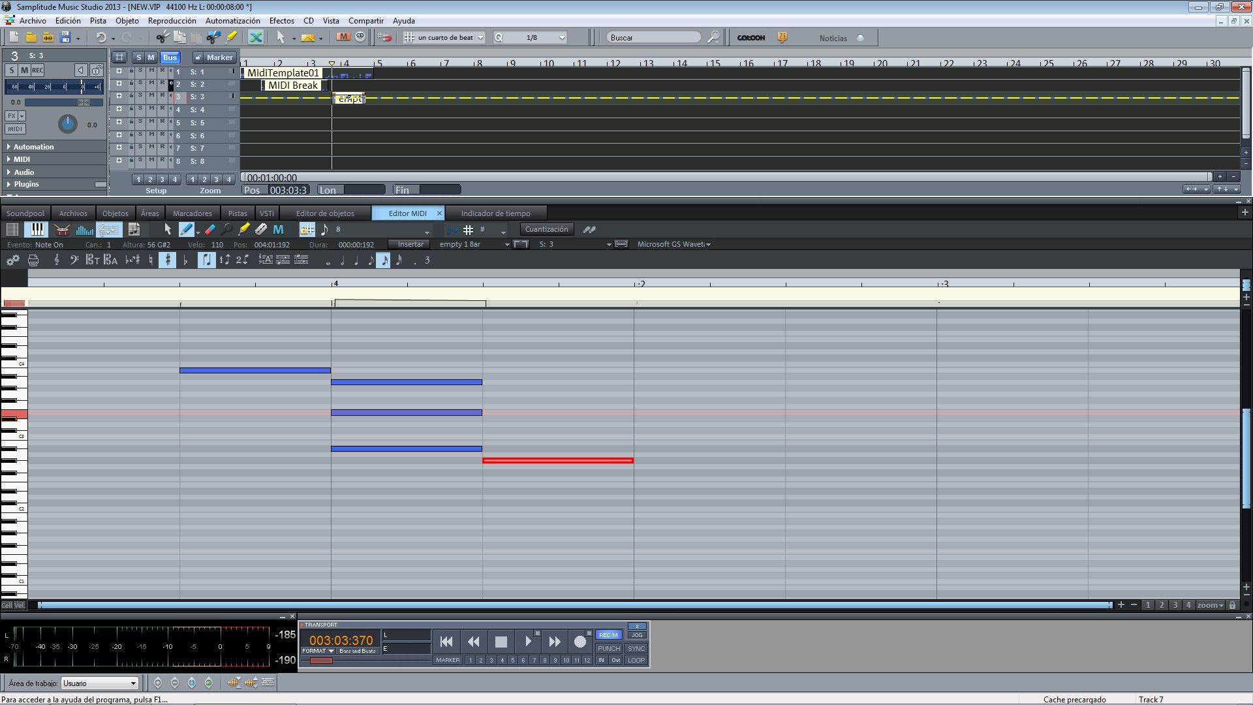The width and height of the screenshot is (1253, 705).
Task: Select the bass clef icon
Action: (x=74, y=260)
